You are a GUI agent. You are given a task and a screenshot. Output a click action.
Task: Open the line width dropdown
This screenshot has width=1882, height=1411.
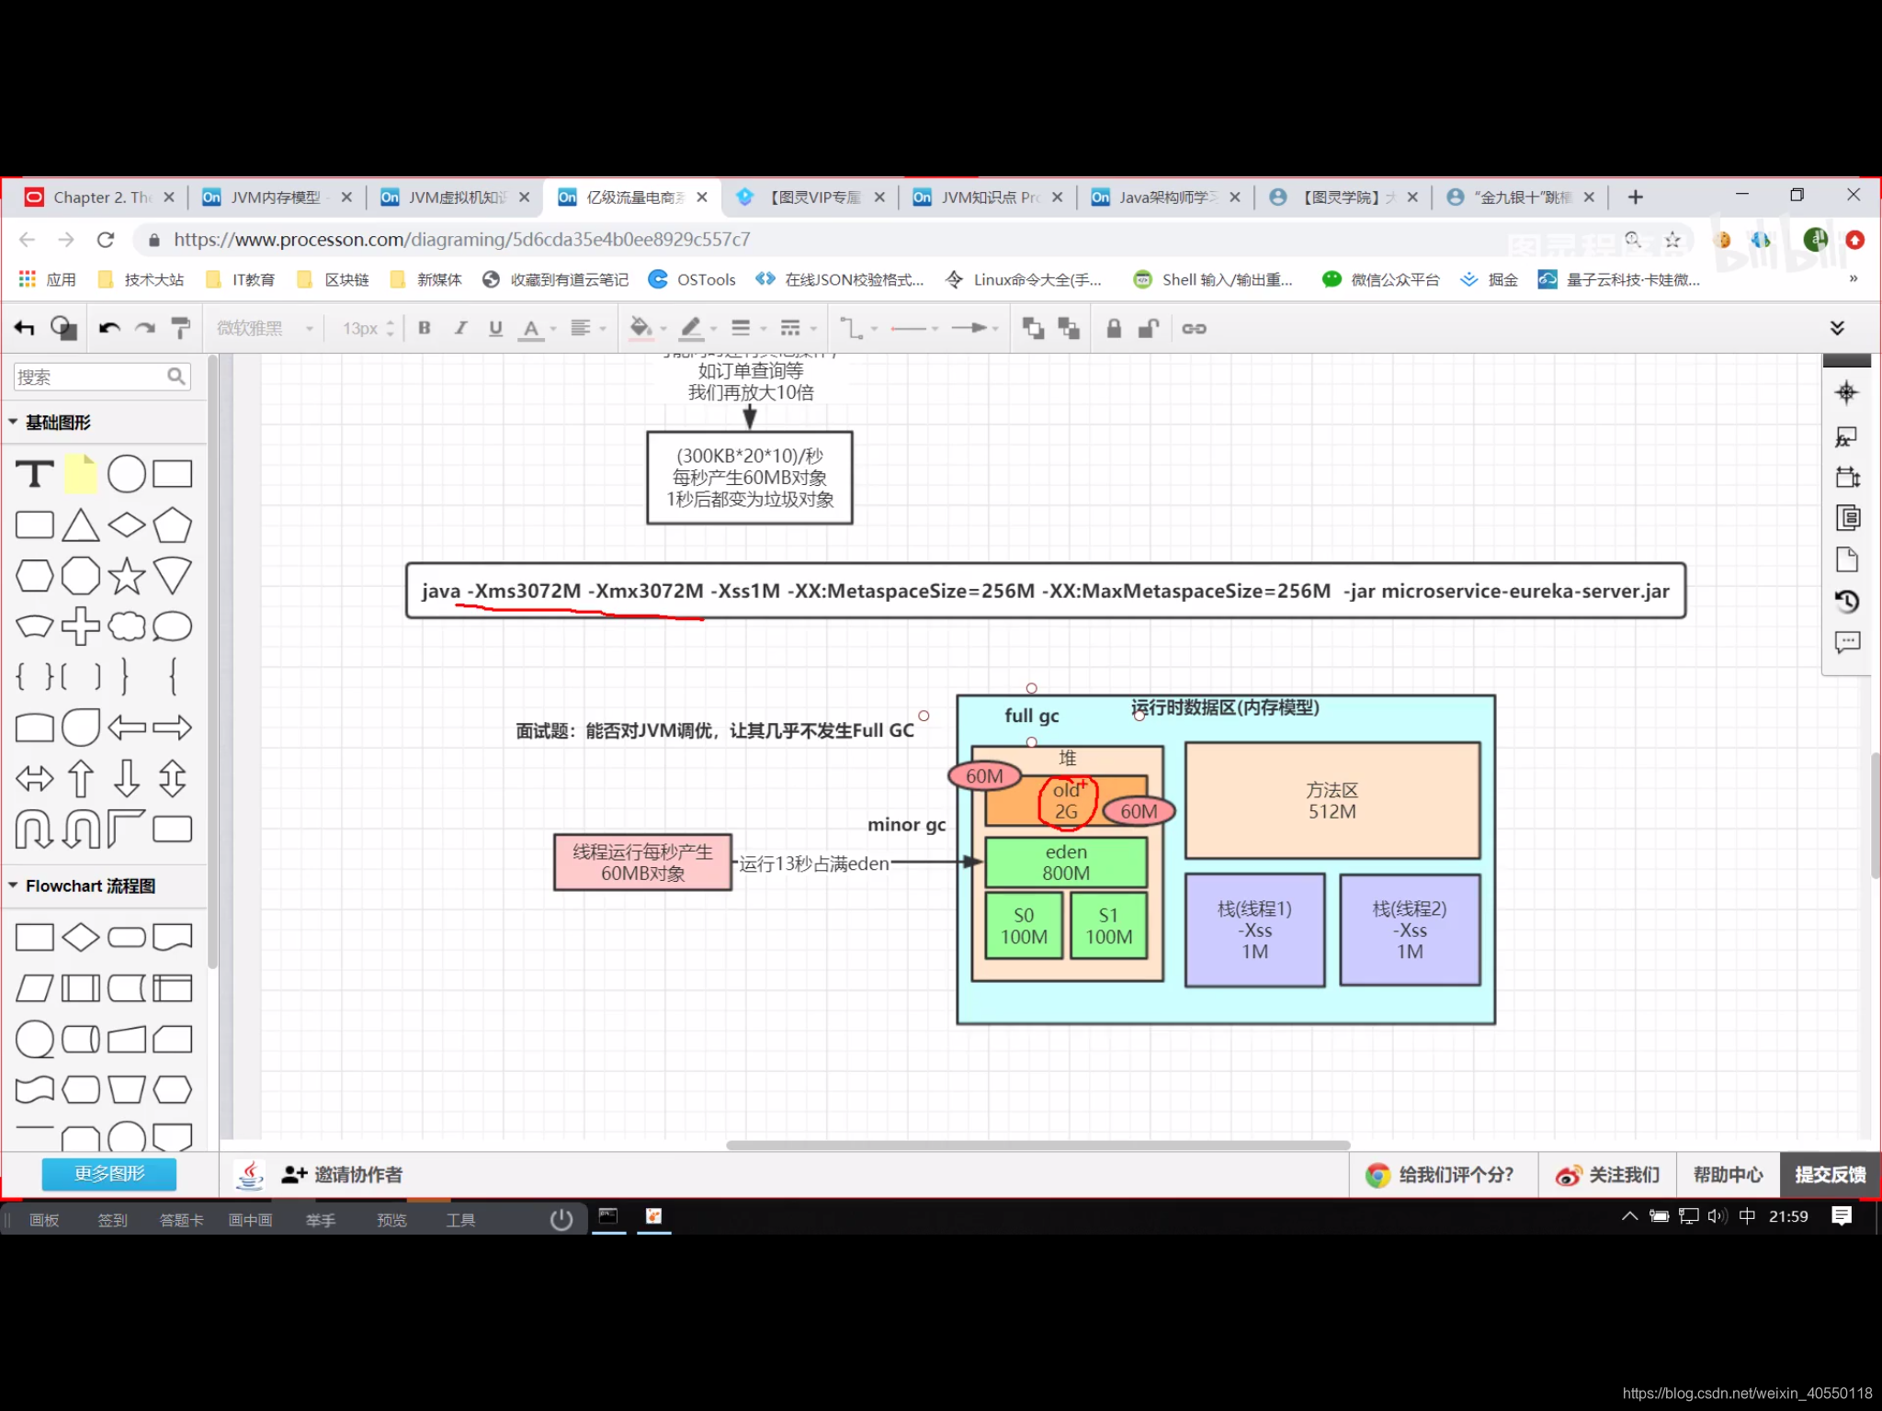pos(748,328)
